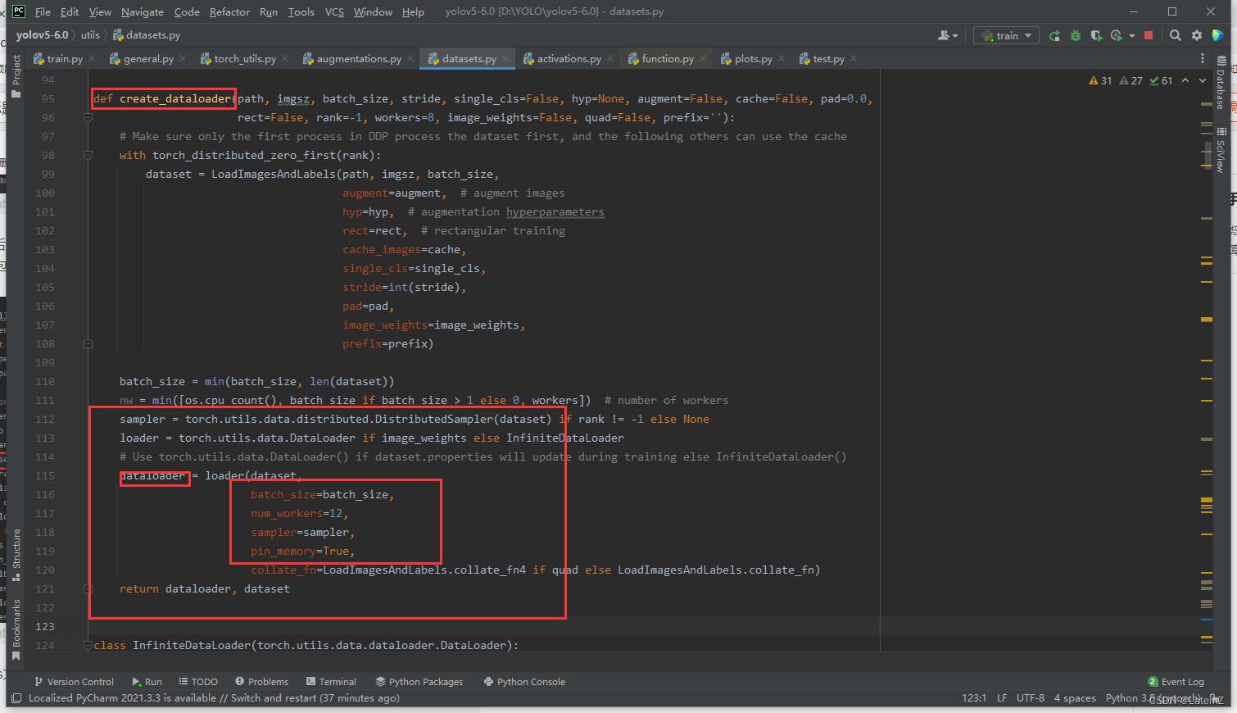Viewport: 1237px width, 713px height.
Task: Open the train run configuration dropdown
Action: pos(1007,35)
